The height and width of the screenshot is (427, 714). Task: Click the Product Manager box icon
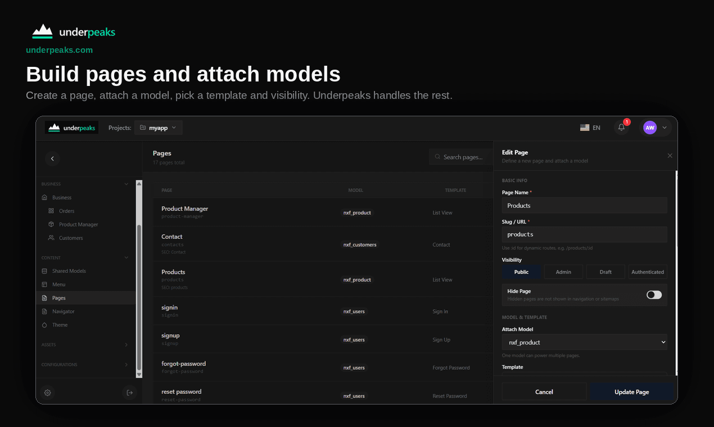tap(51, 224)
